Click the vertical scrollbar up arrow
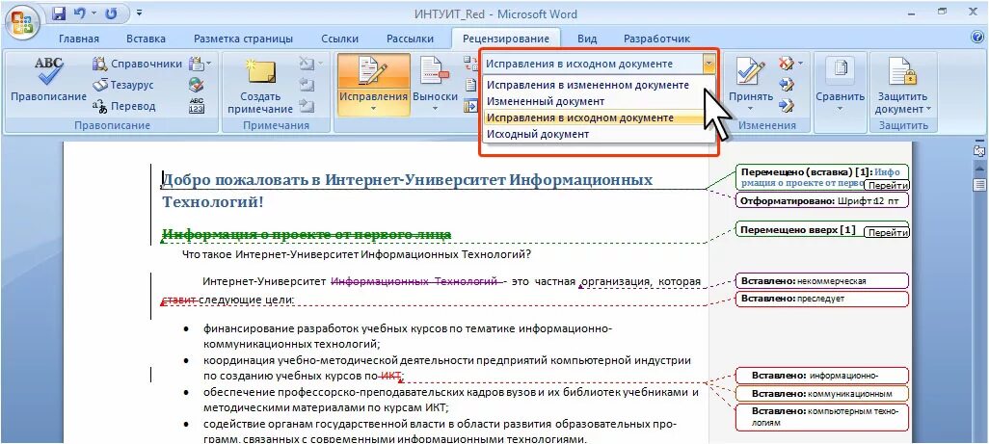The width and height of the screenshot is (989, 444). pos(979,170)
